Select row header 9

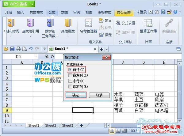click(7, 111)
